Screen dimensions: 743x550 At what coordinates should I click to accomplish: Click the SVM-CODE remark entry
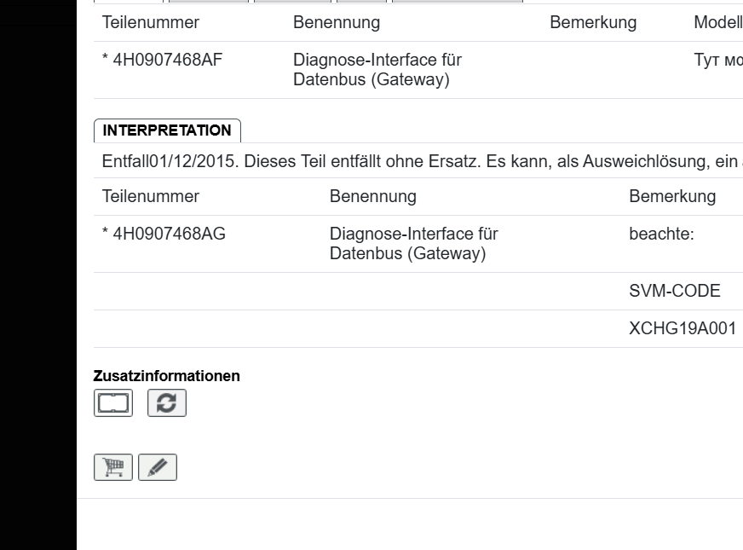(x=676, y=291)
